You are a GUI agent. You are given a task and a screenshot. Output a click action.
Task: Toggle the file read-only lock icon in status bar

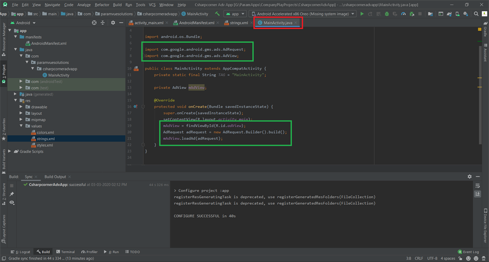(x=460, y=258)
